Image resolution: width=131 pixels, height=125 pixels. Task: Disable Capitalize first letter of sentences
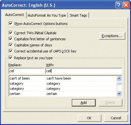(10, 39)
